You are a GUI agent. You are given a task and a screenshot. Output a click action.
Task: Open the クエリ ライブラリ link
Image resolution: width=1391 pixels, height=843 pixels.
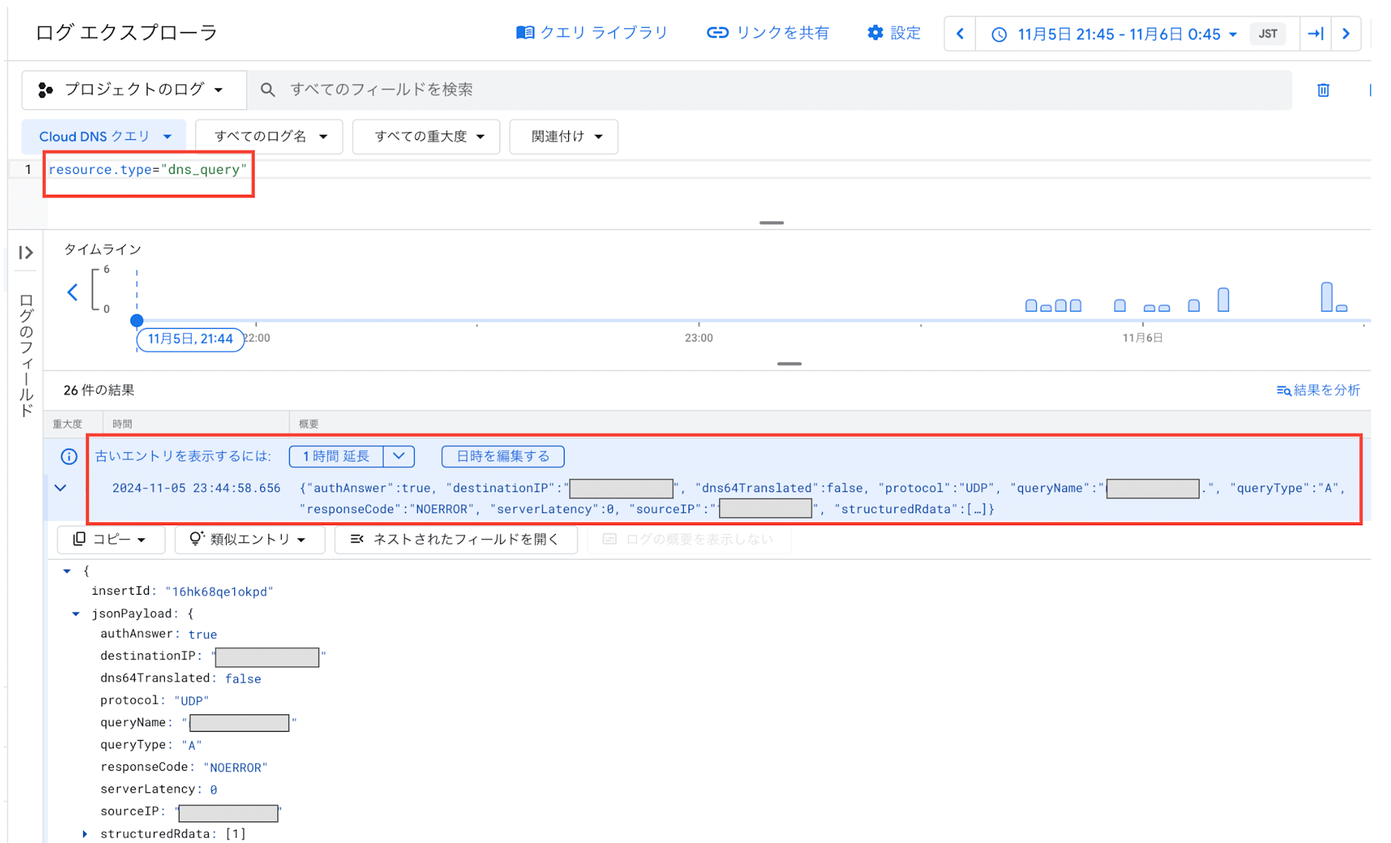(592, 33)
